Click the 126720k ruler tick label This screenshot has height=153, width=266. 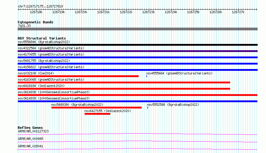pos(81,12)
